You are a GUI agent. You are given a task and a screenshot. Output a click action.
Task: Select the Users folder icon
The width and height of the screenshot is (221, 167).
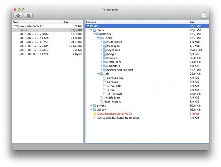[95, 30]
